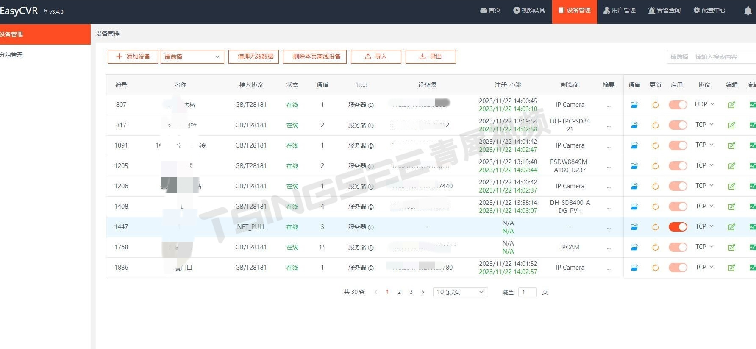Open TCP protocol dropdown for device 817
Image resolution: width=756 pixels, height=349 pixels.
click(x=704, y=125)
